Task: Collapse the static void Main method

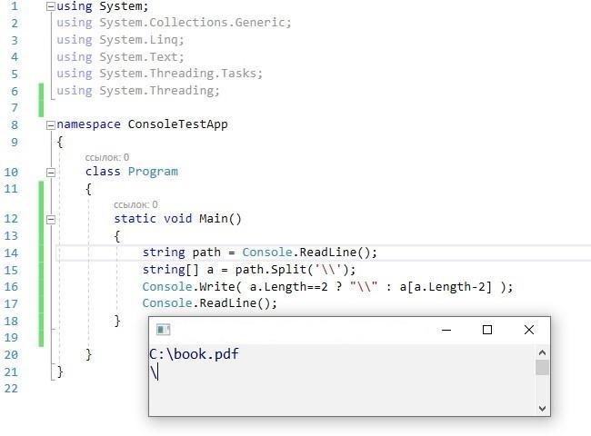Action: [51, 220]
